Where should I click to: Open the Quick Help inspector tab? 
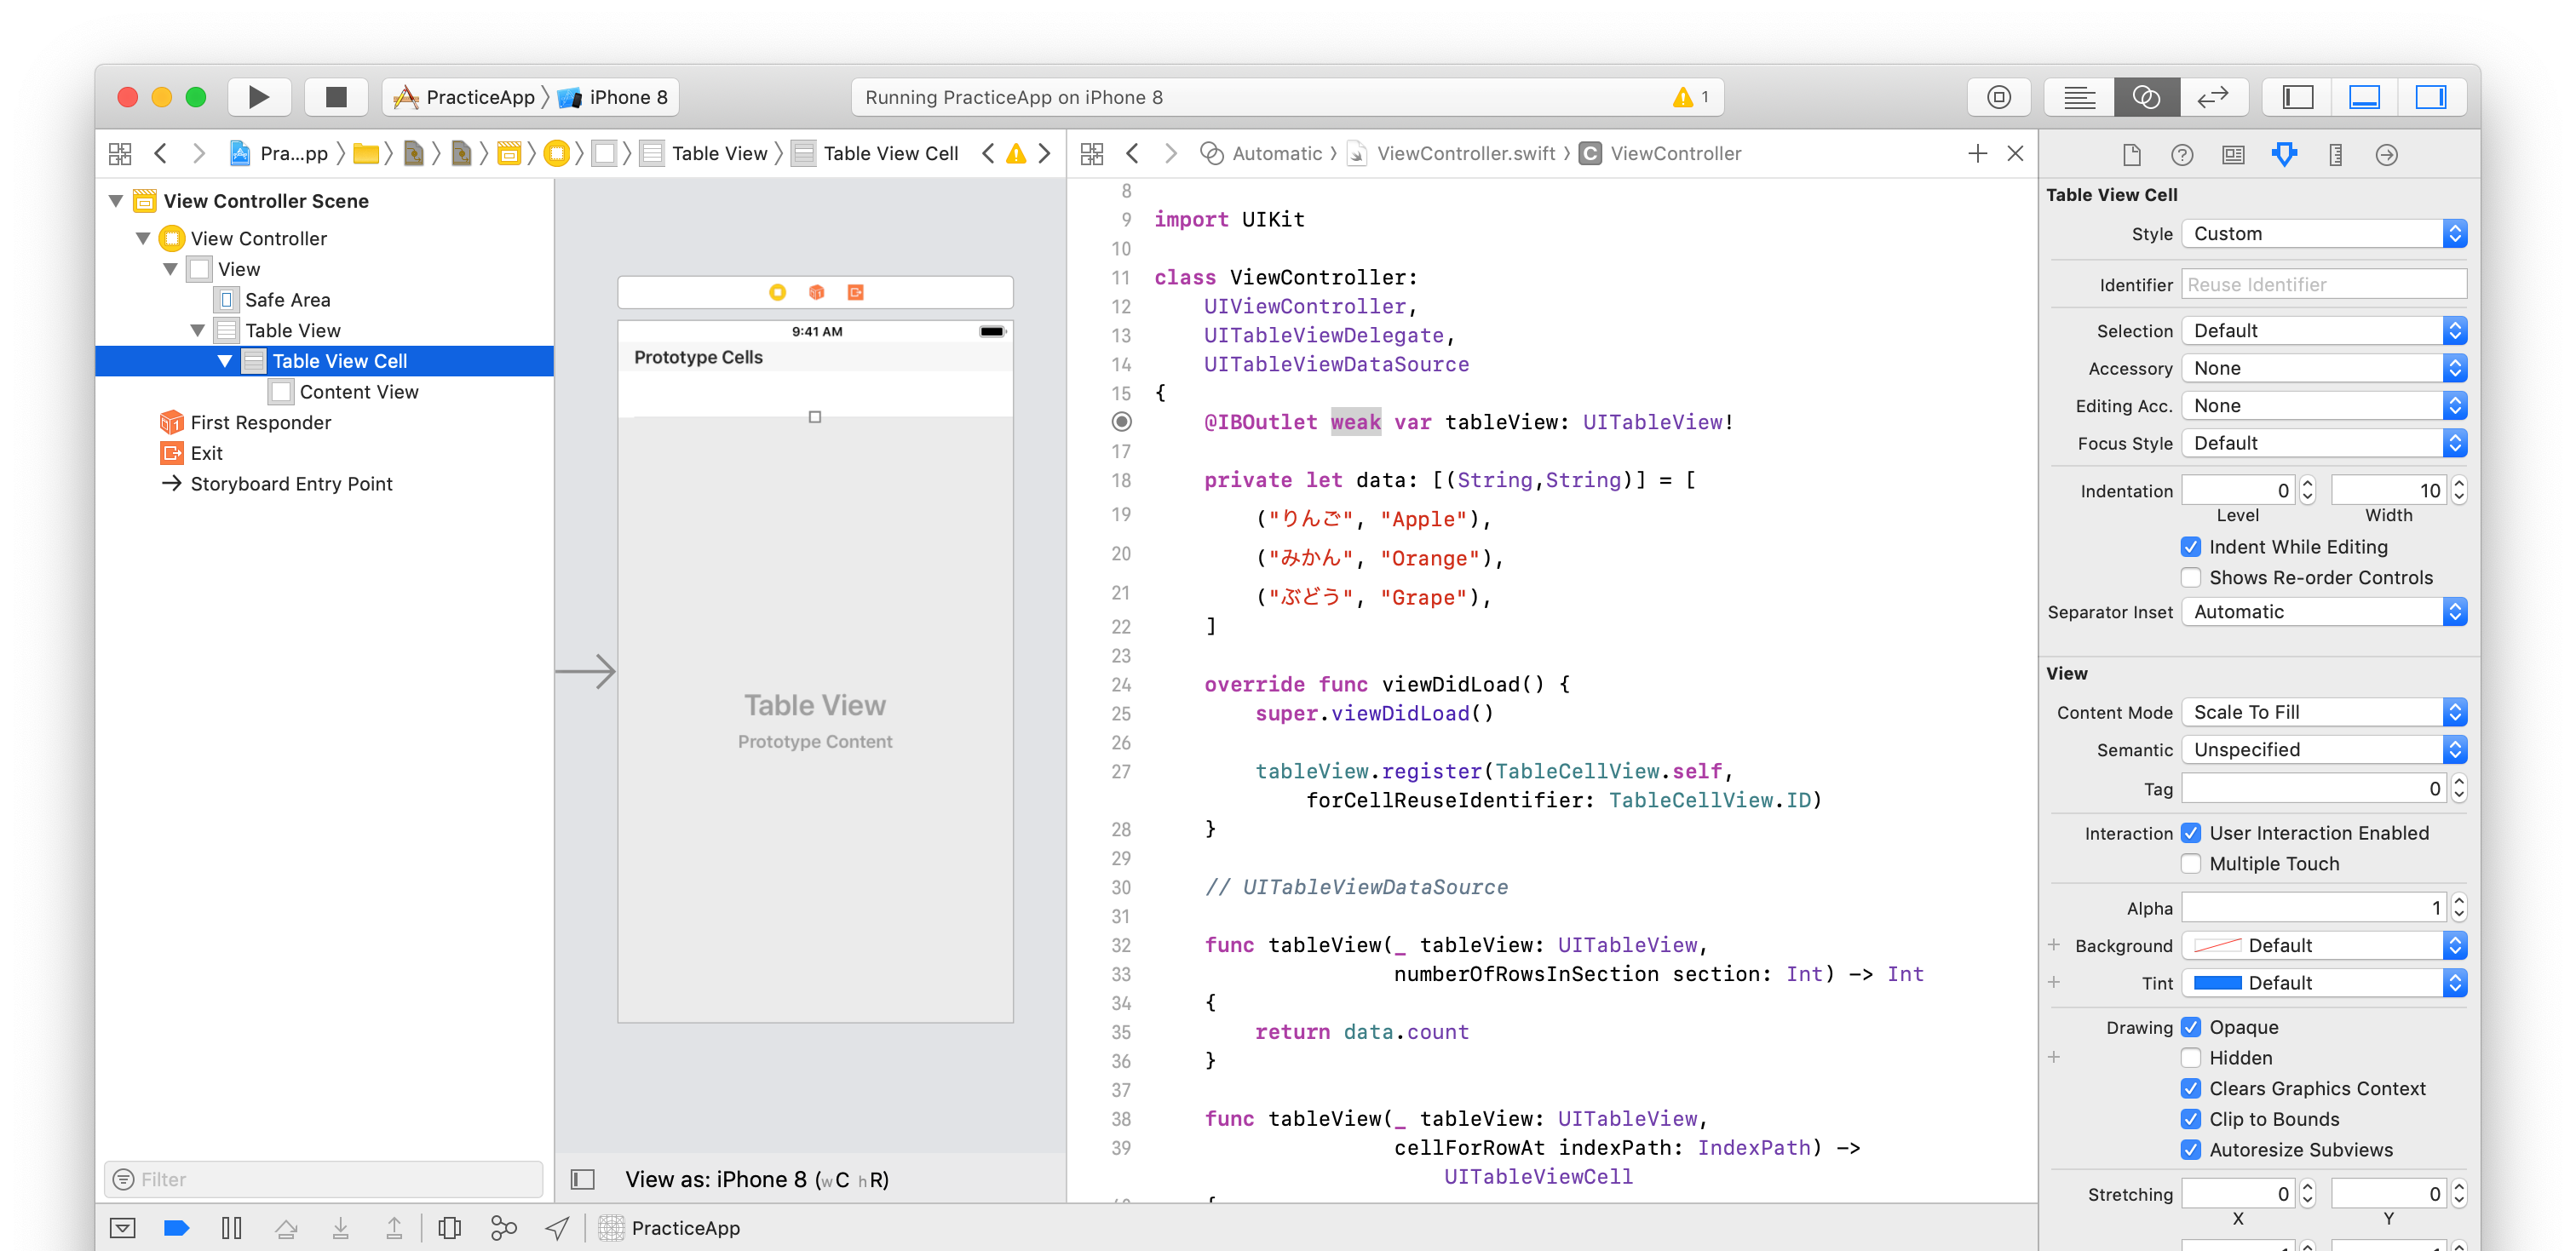point(2182,155)
